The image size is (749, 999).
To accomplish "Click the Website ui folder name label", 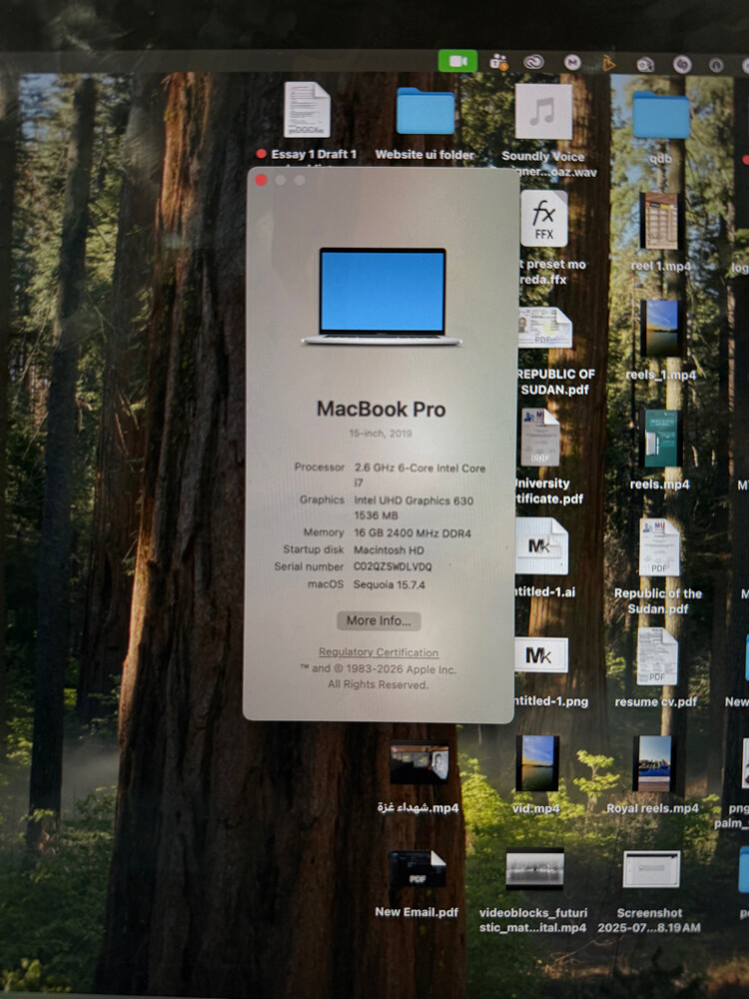I will pyautogui.click(x=424, y=155).
